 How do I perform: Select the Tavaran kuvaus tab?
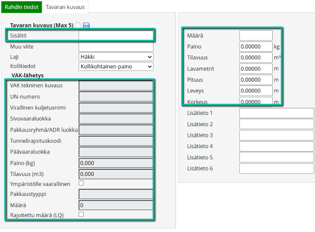click(65, 7)
